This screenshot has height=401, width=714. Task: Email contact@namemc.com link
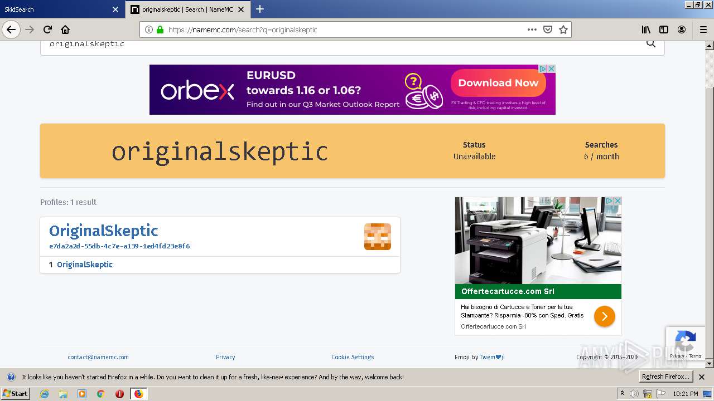click(98, 357)
